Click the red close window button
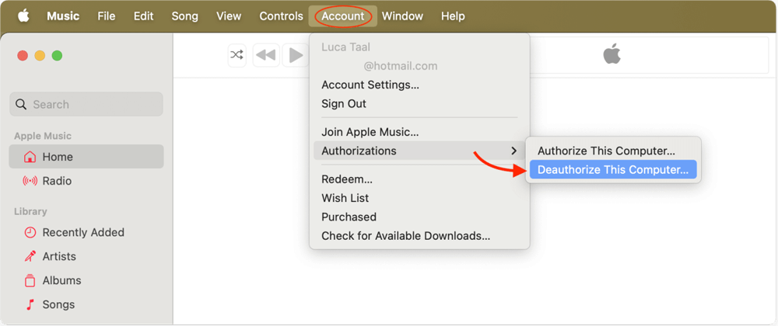This screenshot has width=778, height=326. pyautogui.click(x=23, y=55)
